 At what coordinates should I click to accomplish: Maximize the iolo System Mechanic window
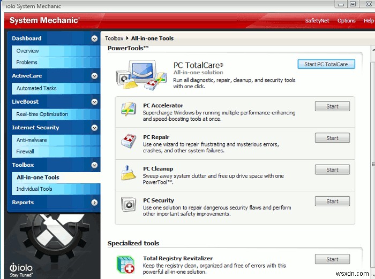coord(352,4)
